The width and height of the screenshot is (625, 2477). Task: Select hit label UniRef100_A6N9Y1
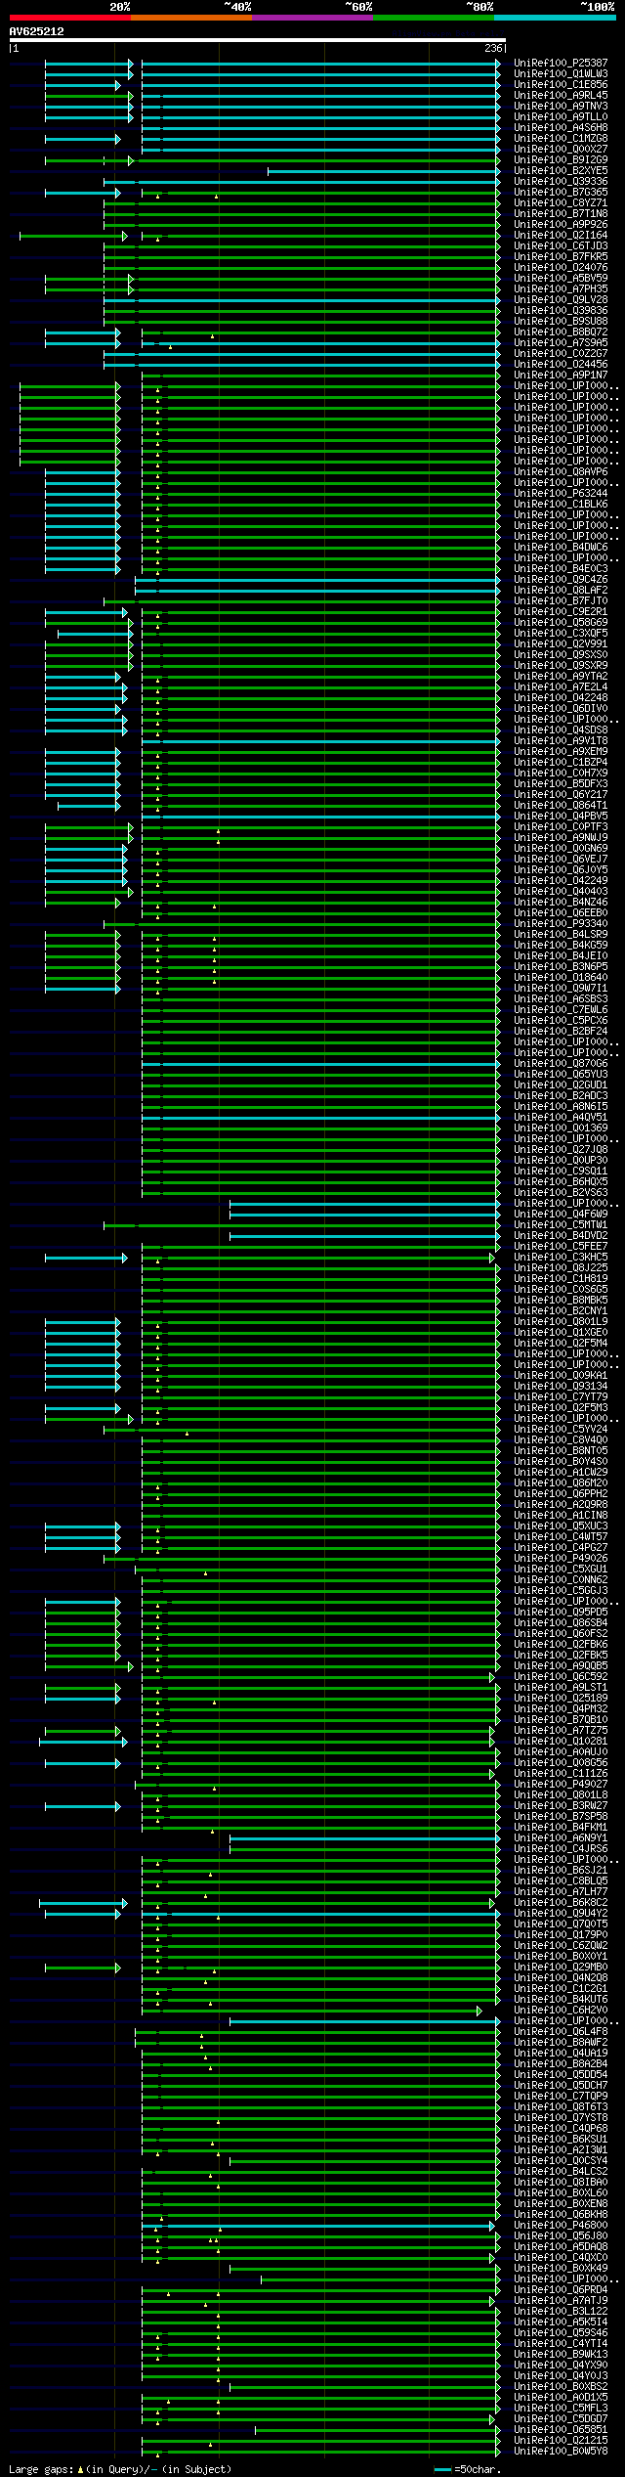tap(561, 1838)
